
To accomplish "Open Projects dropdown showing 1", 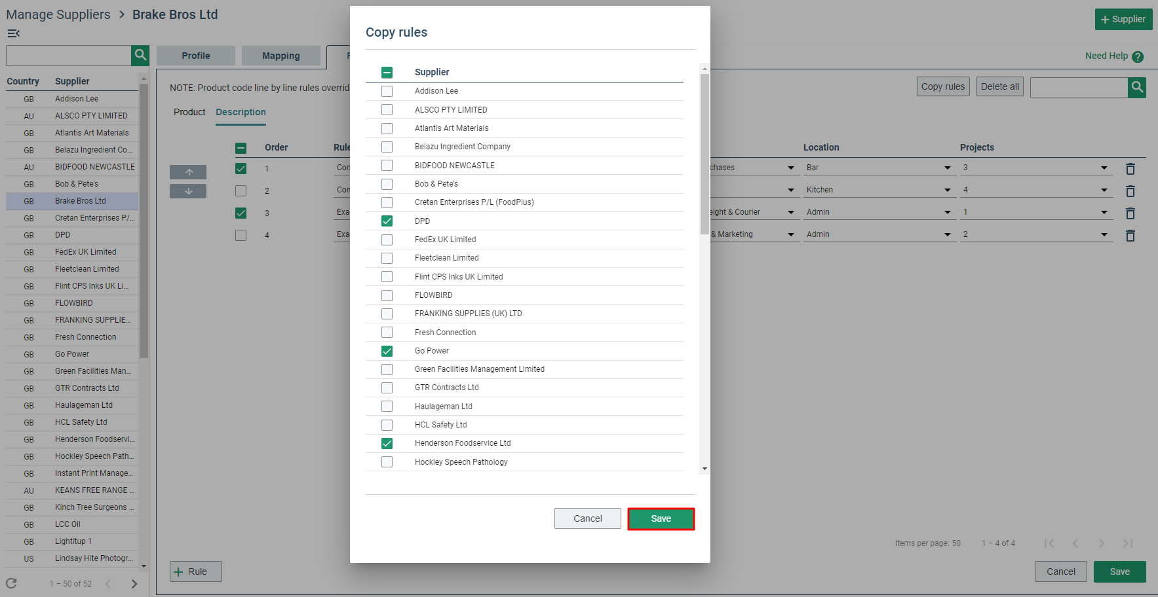I will [1036, 212].
